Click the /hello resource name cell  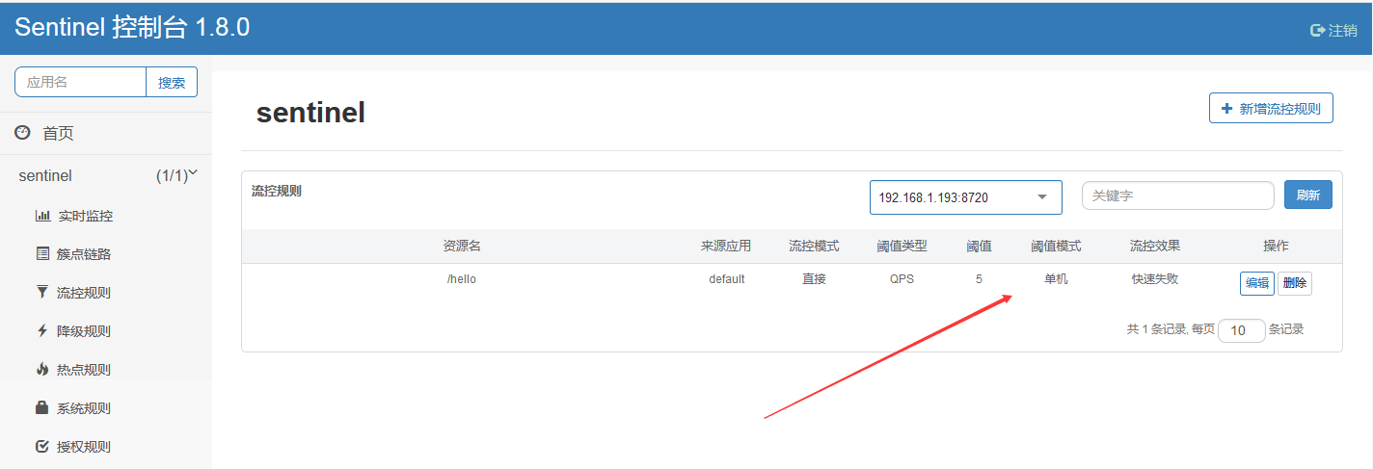(462, 279)
